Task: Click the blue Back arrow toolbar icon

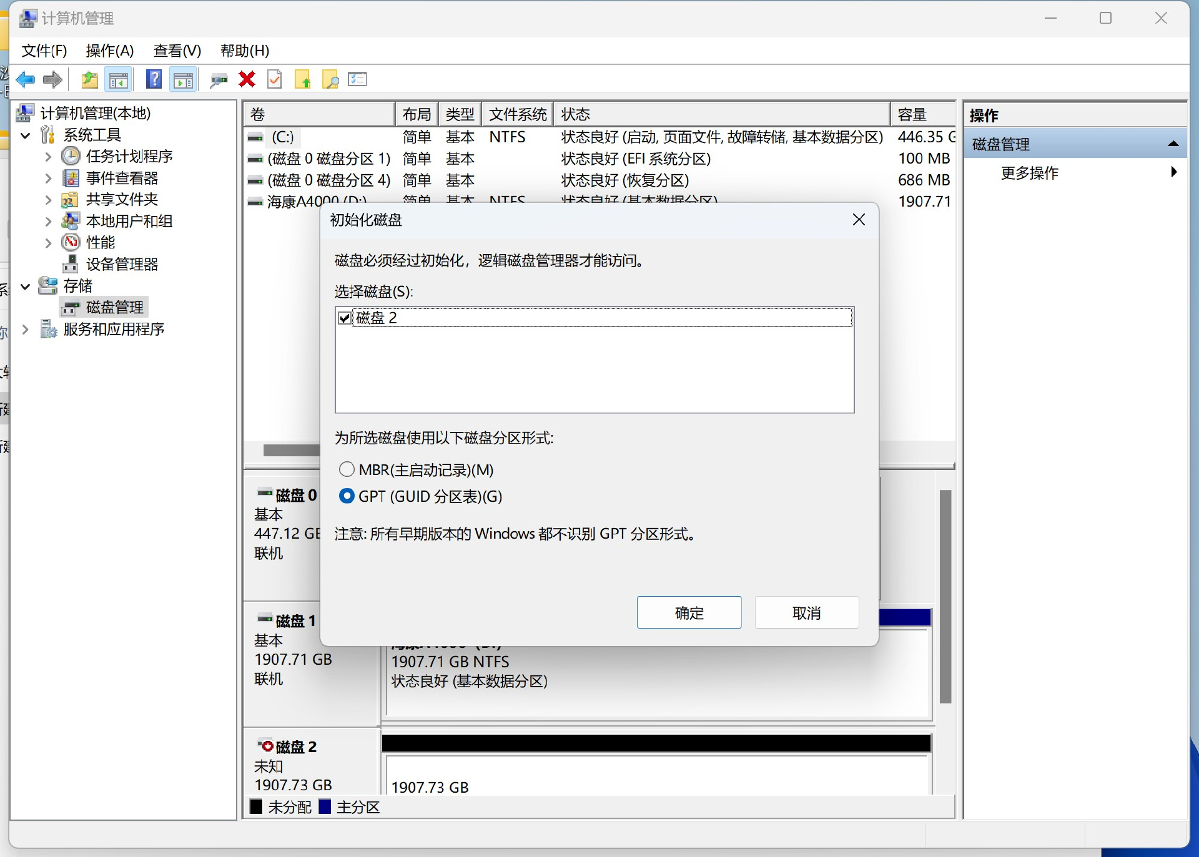Action: [26, 79]
